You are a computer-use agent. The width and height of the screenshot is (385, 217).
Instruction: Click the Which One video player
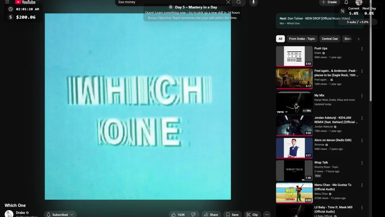pos(138,106)
